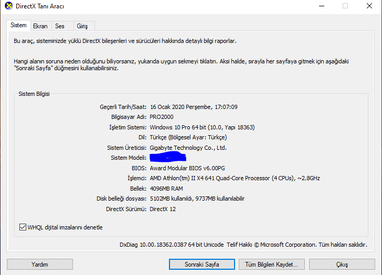Toggle WHQL dijital imzalarını denetle checkbox
382x275 pixels.
pyautogui.click(x=23, y=227)
